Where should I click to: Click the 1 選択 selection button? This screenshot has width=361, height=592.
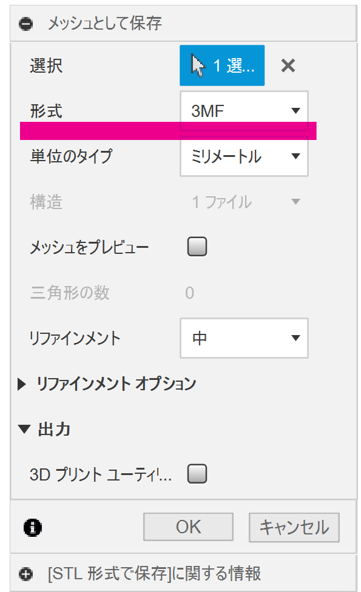coord(222,65)
